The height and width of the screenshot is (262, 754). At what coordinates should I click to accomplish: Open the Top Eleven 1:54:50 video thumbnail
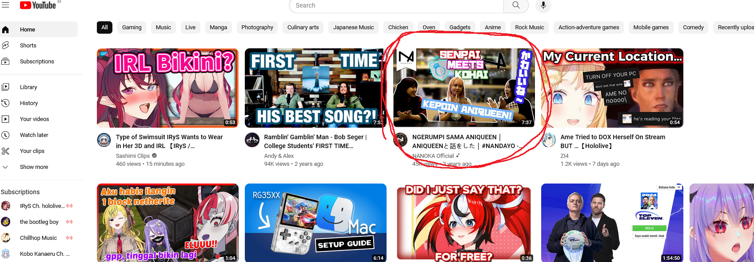(x=612, y=223)
